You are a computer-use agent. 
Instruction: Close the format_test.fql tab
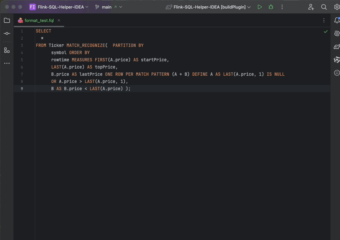pyautogui.click(x=59, y=20)
